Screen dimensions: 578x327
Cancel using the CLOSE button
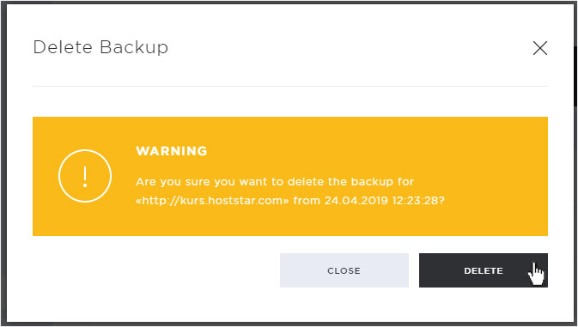(x=344, y=270)
